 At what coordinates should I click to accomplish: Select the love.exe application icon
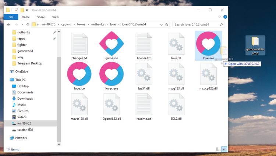coord(208,44)
